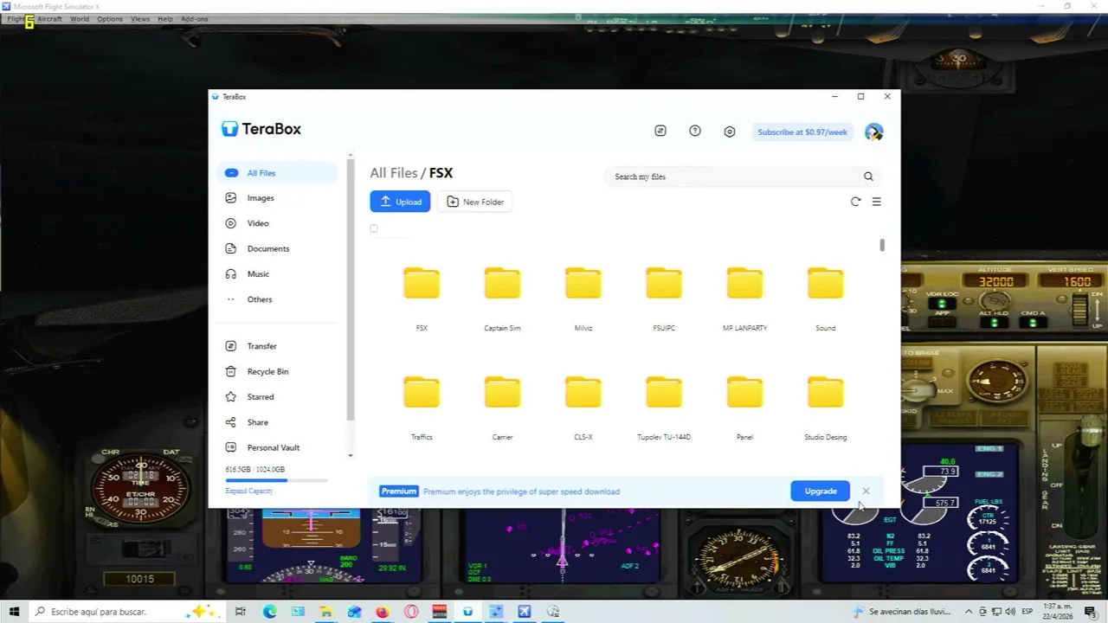Viewport: 1108px width, 623px height.
Task: Open the Windows notification center
Action: click(1090, 612)
